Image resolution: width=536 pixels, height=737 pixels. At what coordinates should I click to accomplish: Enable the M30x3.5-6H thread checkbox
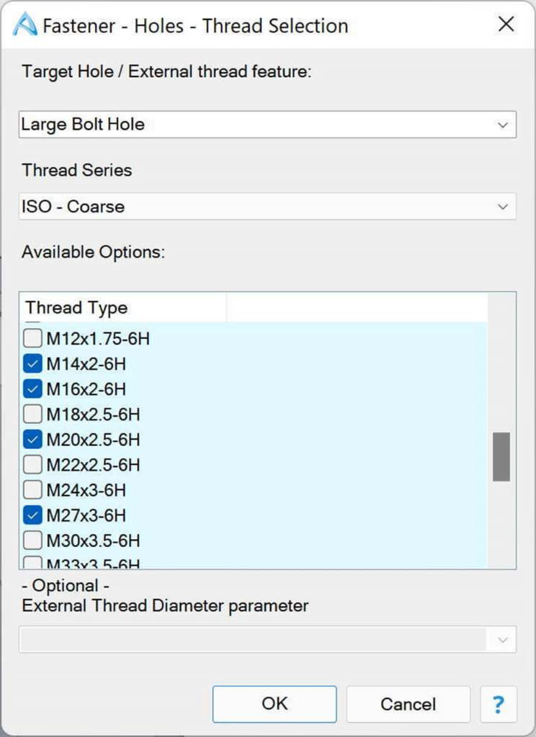pyautogui.click(x=33, y=541)
